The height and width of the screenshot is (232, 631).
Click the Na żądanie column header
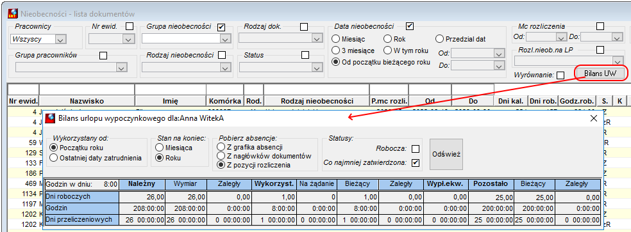(317, 184)
